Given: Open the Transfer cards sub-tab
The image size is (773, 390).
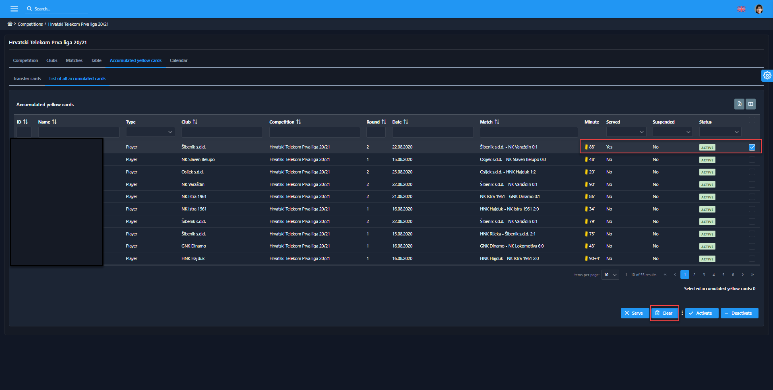Looking at the screenshot, I should 27,78.
